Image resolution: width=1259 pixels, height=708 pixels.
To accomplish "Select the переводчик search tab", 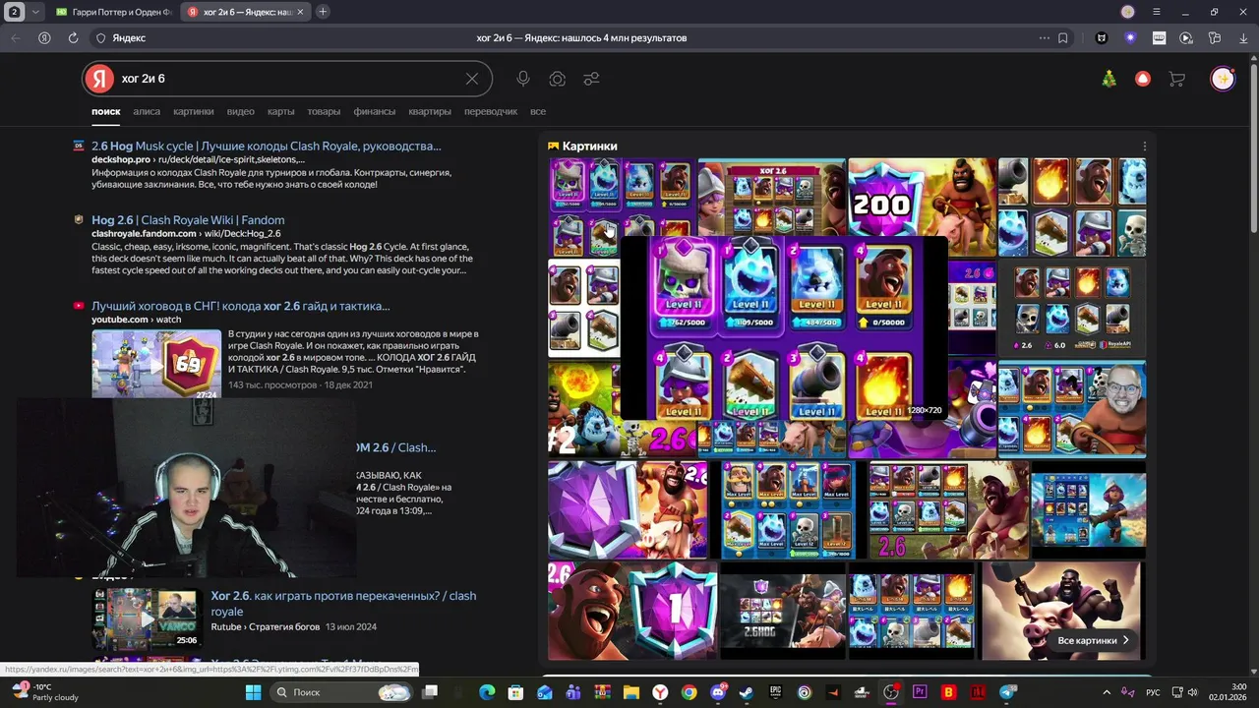I will (491, 112).
